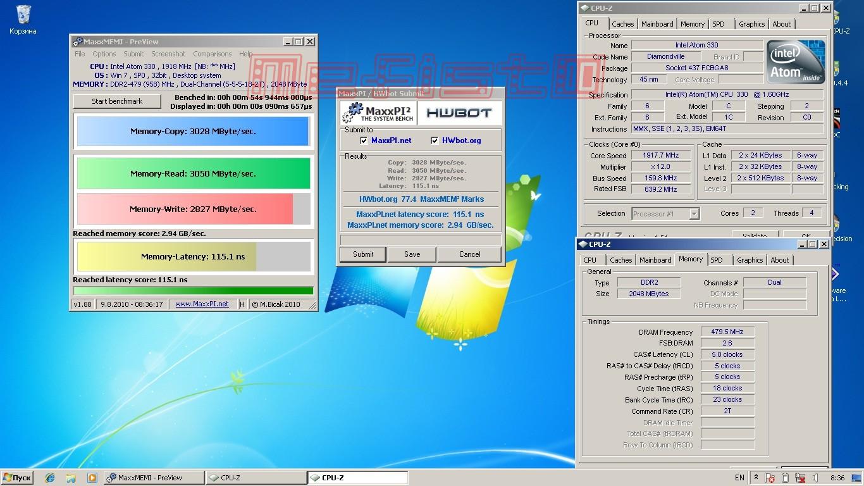Click the empty text field above Submit button

coord(421,240)
